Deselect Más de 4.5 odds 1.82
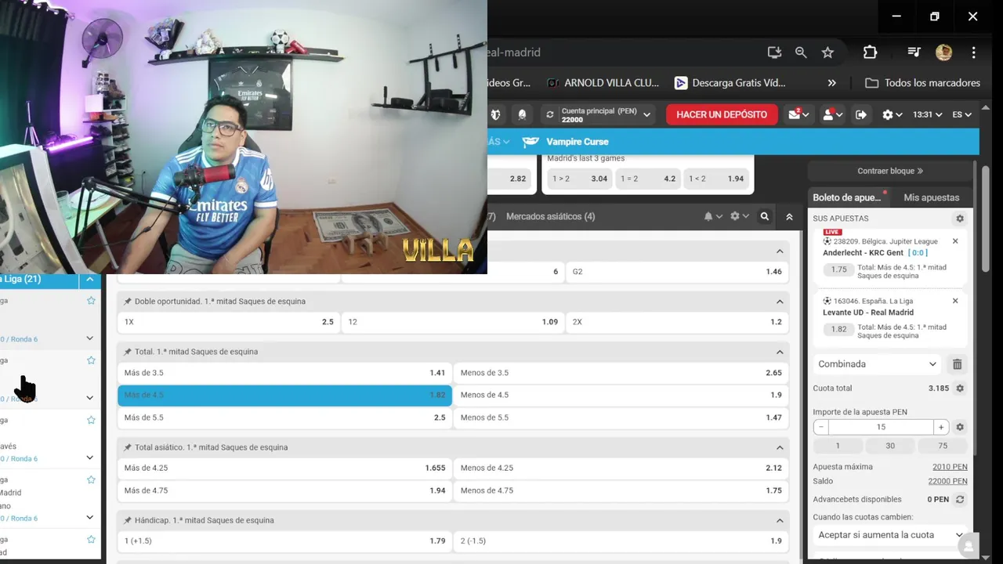1003x564 pixels. coord(284,395)
